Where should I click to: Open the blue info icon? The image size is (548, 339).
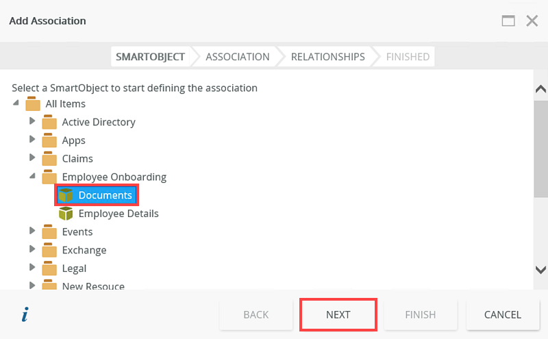25,314
